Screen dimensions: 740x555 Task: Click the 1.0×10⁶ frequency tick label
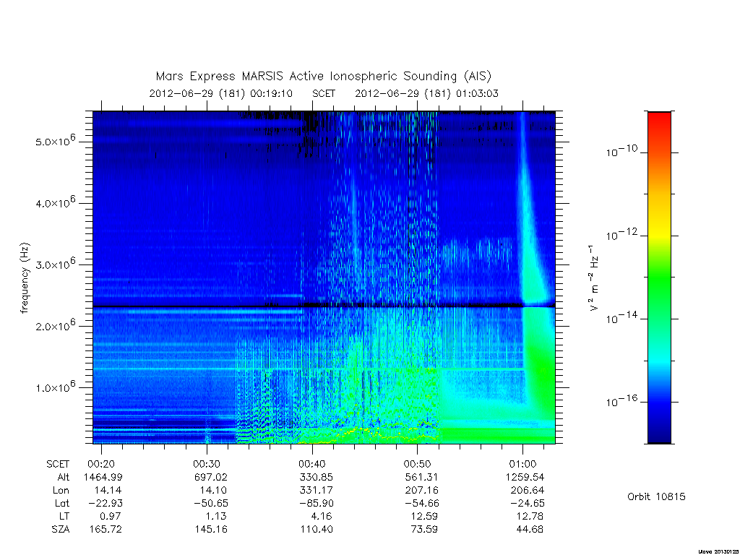[55, 387]
